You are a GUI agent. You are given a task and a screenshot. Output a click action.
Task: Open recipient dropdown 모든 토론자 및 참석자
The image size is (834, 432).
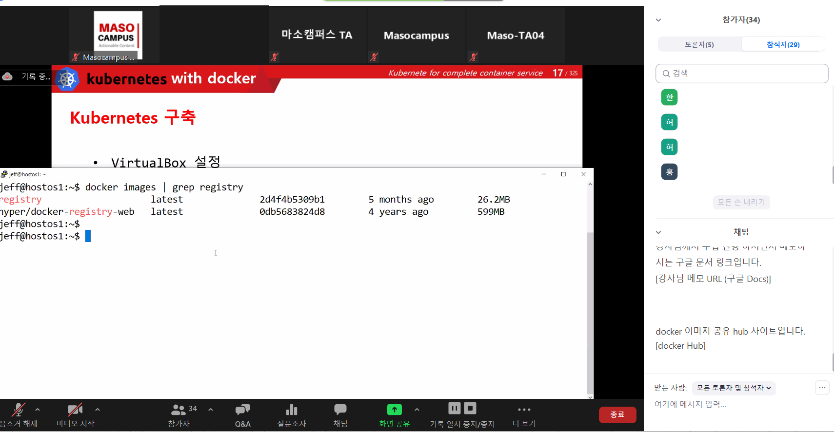pos(734,388)
